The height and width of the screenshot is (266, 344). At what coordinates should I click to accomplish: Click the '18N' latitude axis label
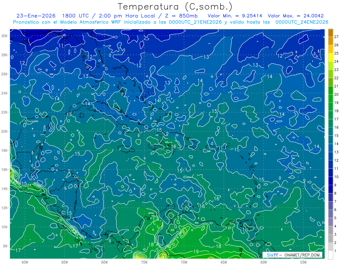(5, 150)
